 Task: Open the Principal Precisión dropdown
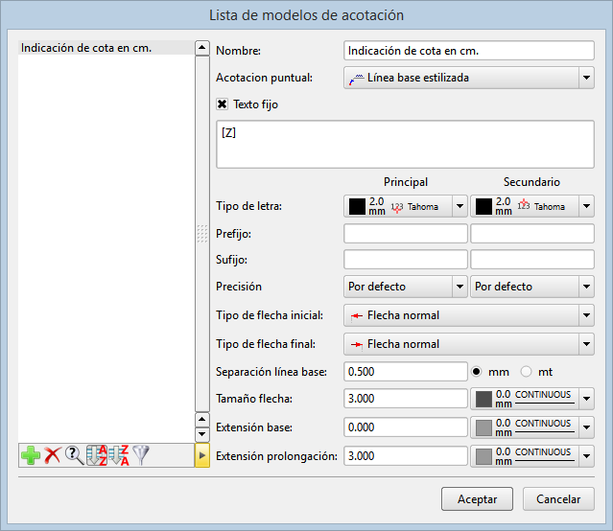(406, 287)
